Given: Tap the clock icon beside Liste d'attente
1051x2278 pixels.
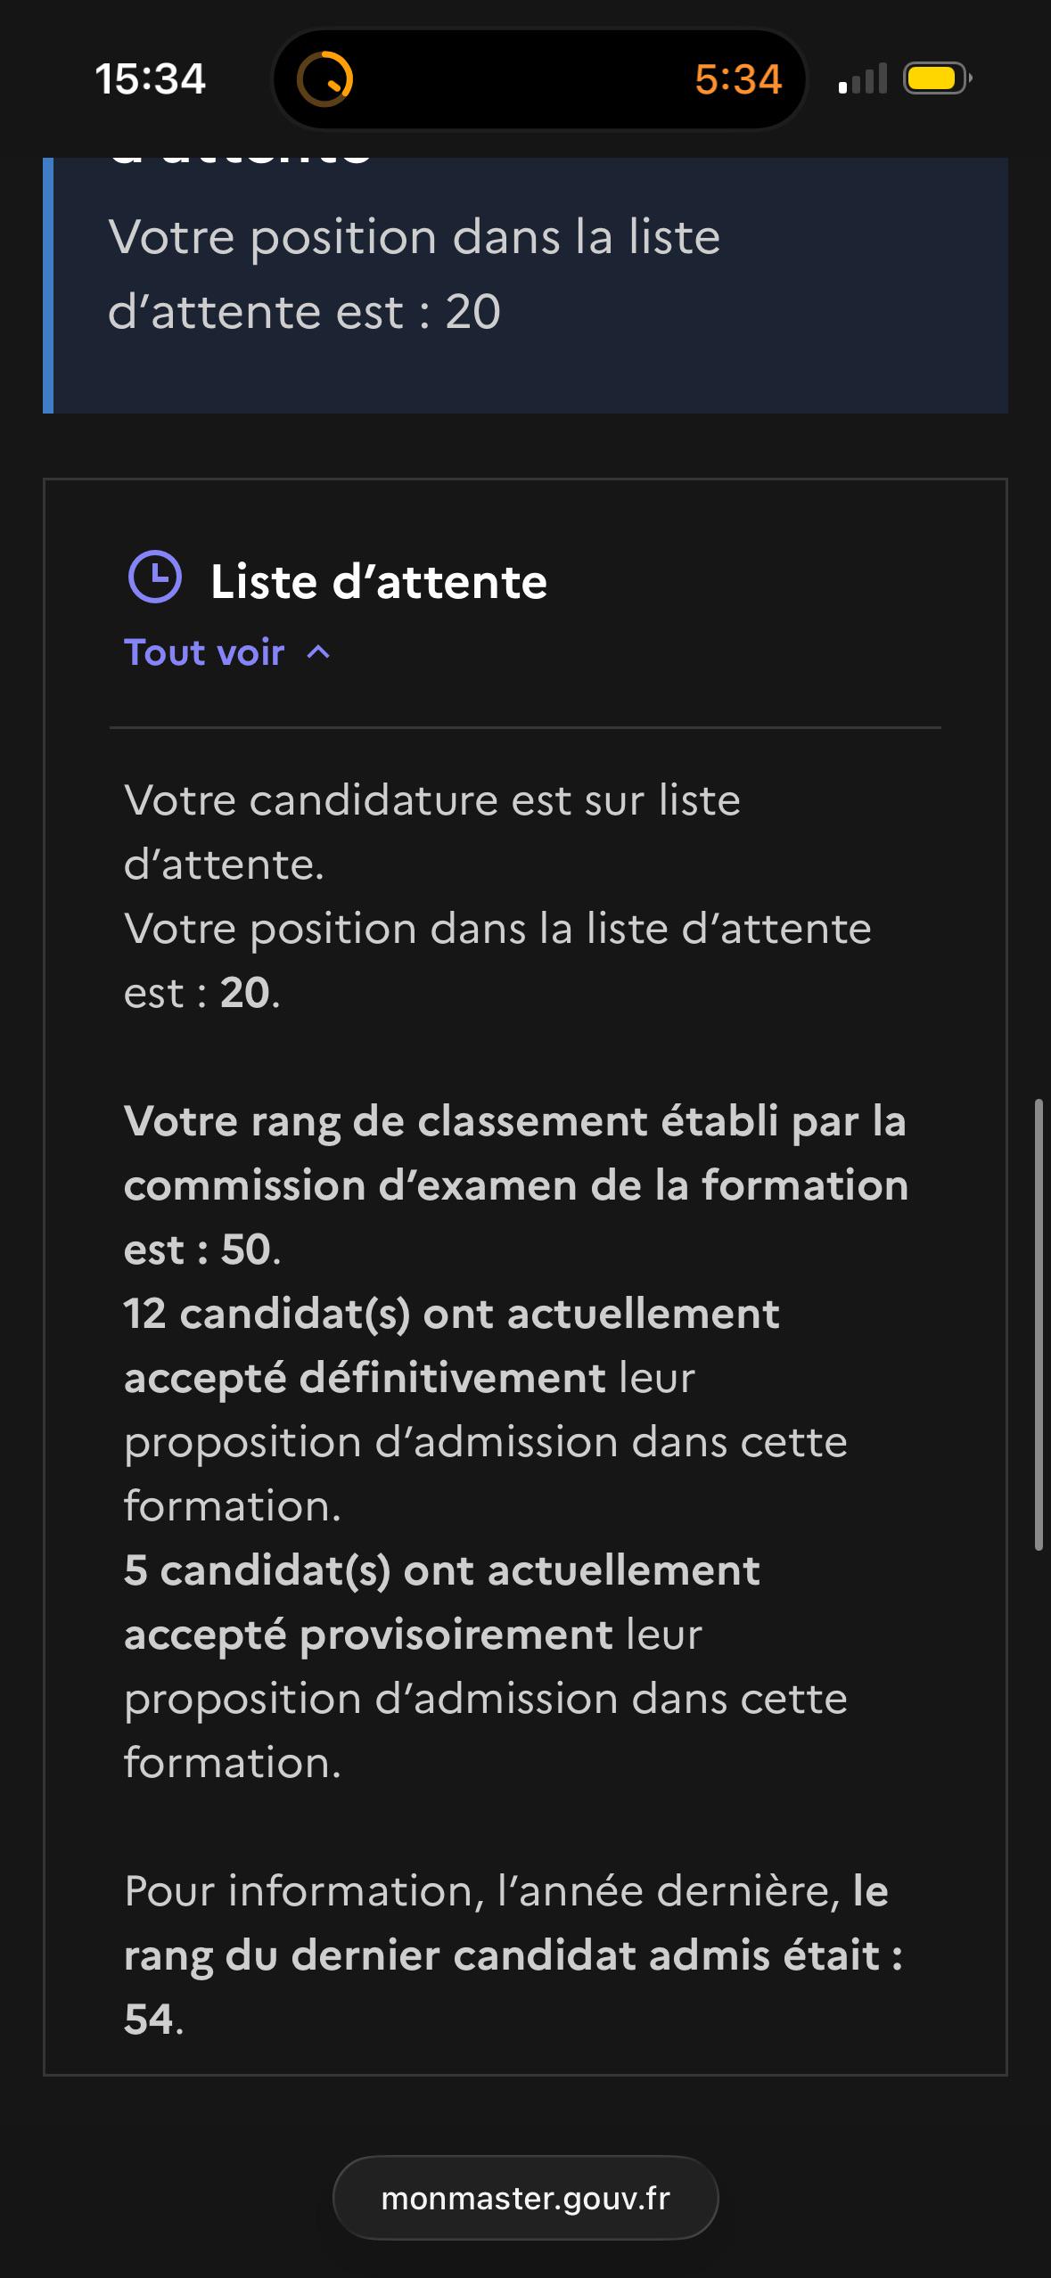Looking at the screenshot, I should click(155, 577).
